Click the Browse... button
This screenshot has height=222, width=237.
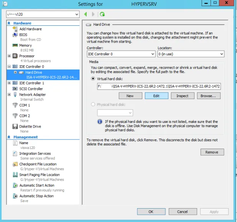click(209, 96)
